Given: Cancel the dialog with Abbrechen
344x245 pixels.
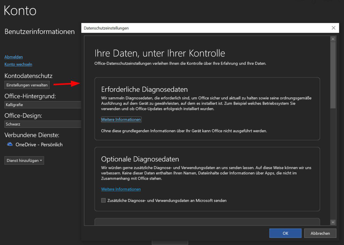Looking at the screenshot, I should click(320, 233).
